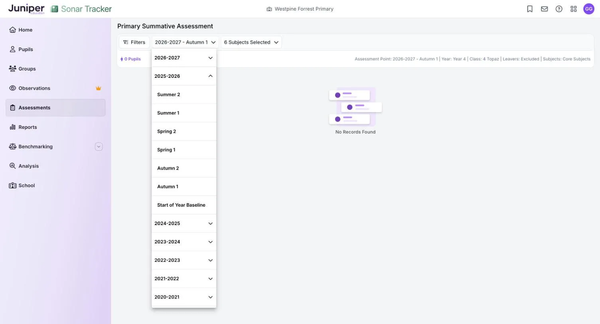Click the Analysis magnifier icon
This screenshot has width=600, height=324.
(x=12, y=166)
